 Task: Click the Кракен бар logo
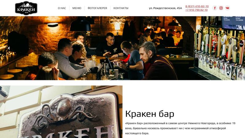click(26, 8)
